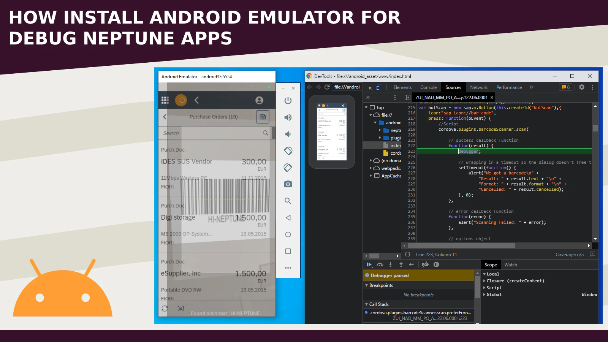Resume script execution in the debugger
Screen dimensions: 608x342
click(369, 264)
